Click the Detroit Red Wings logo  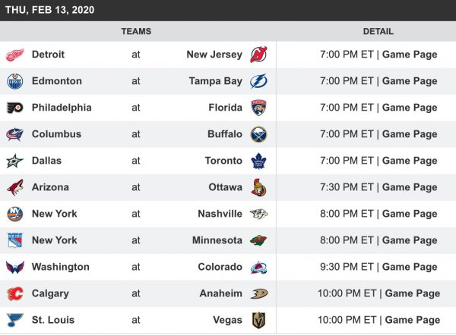click(15, 55)
